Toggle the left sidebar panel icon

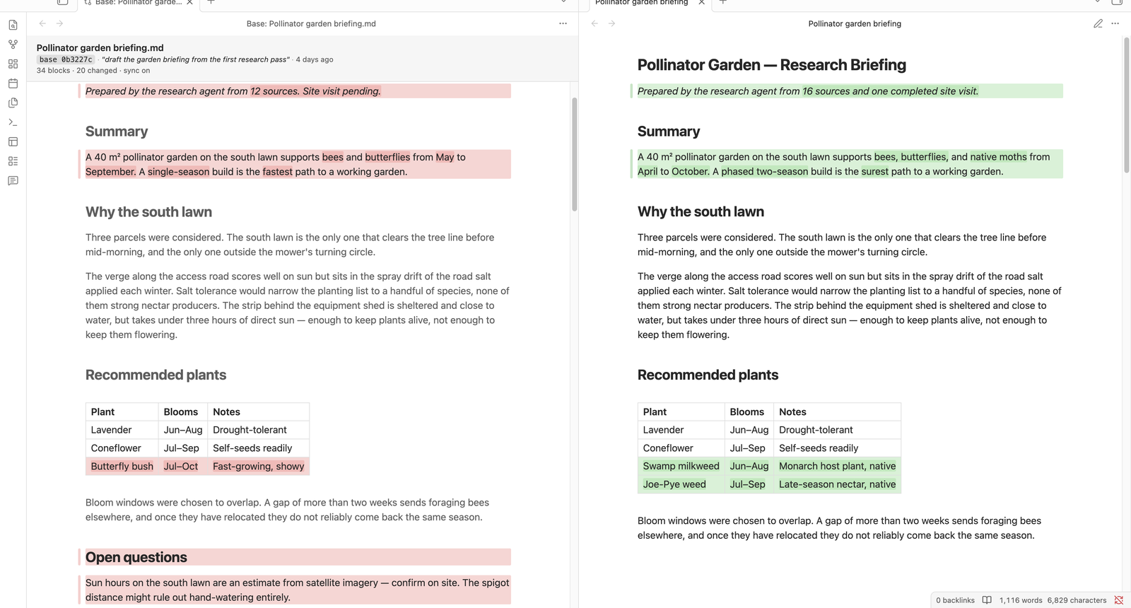pos(62,2)
